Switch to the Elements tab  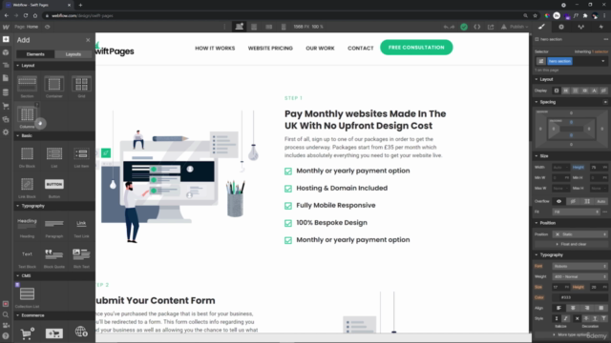[x=35, y=54]
